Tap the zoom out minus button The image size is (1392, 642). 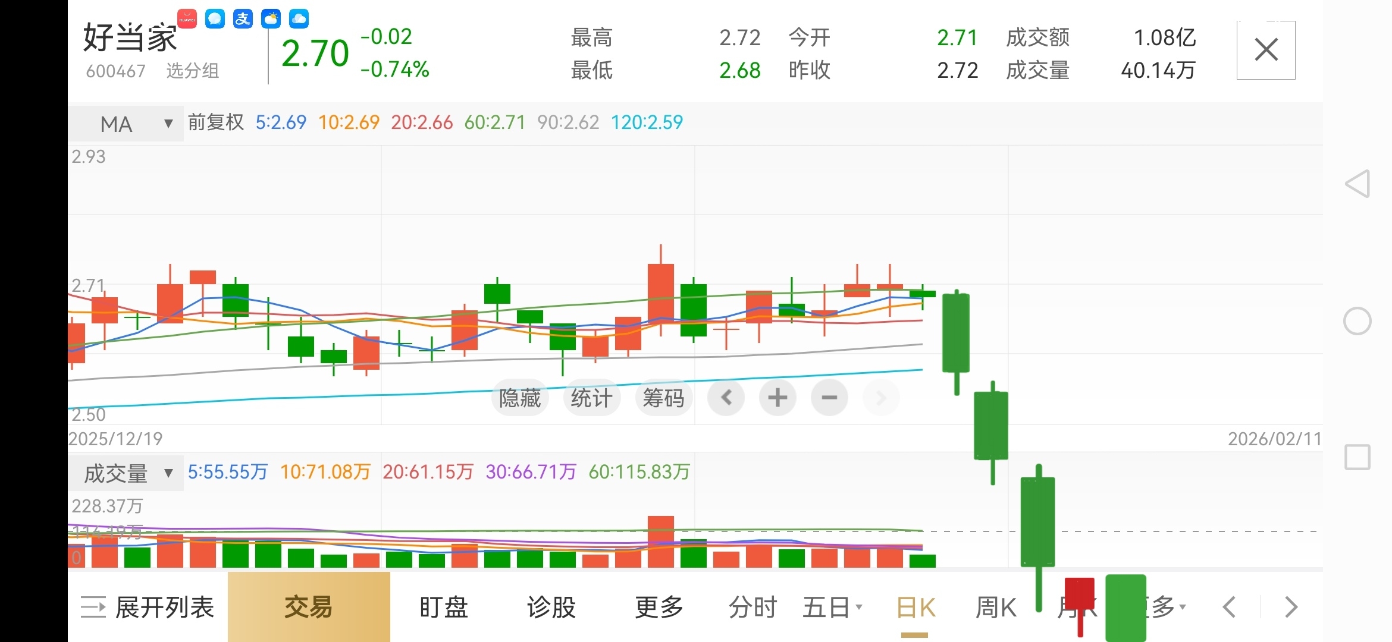pos(829,398)
